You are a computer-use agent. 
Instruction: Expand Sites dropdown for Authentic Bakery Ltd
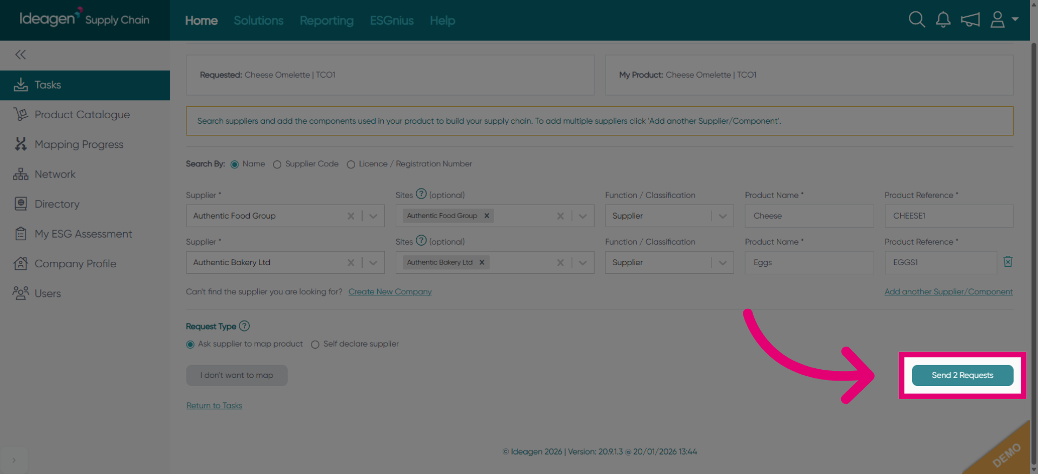pos(582,263)
